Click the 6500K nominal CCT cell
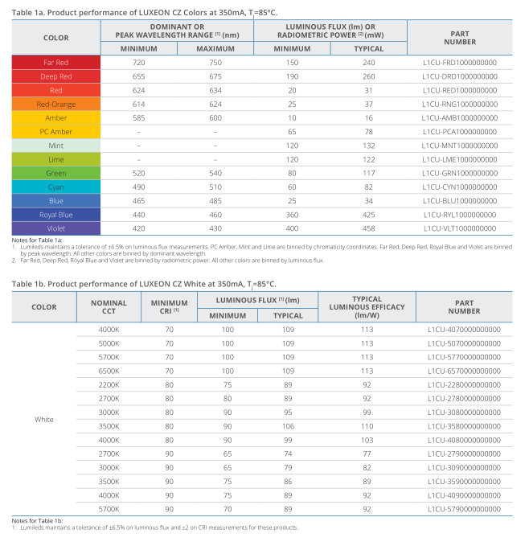529x546 pixels. (109, 372)
